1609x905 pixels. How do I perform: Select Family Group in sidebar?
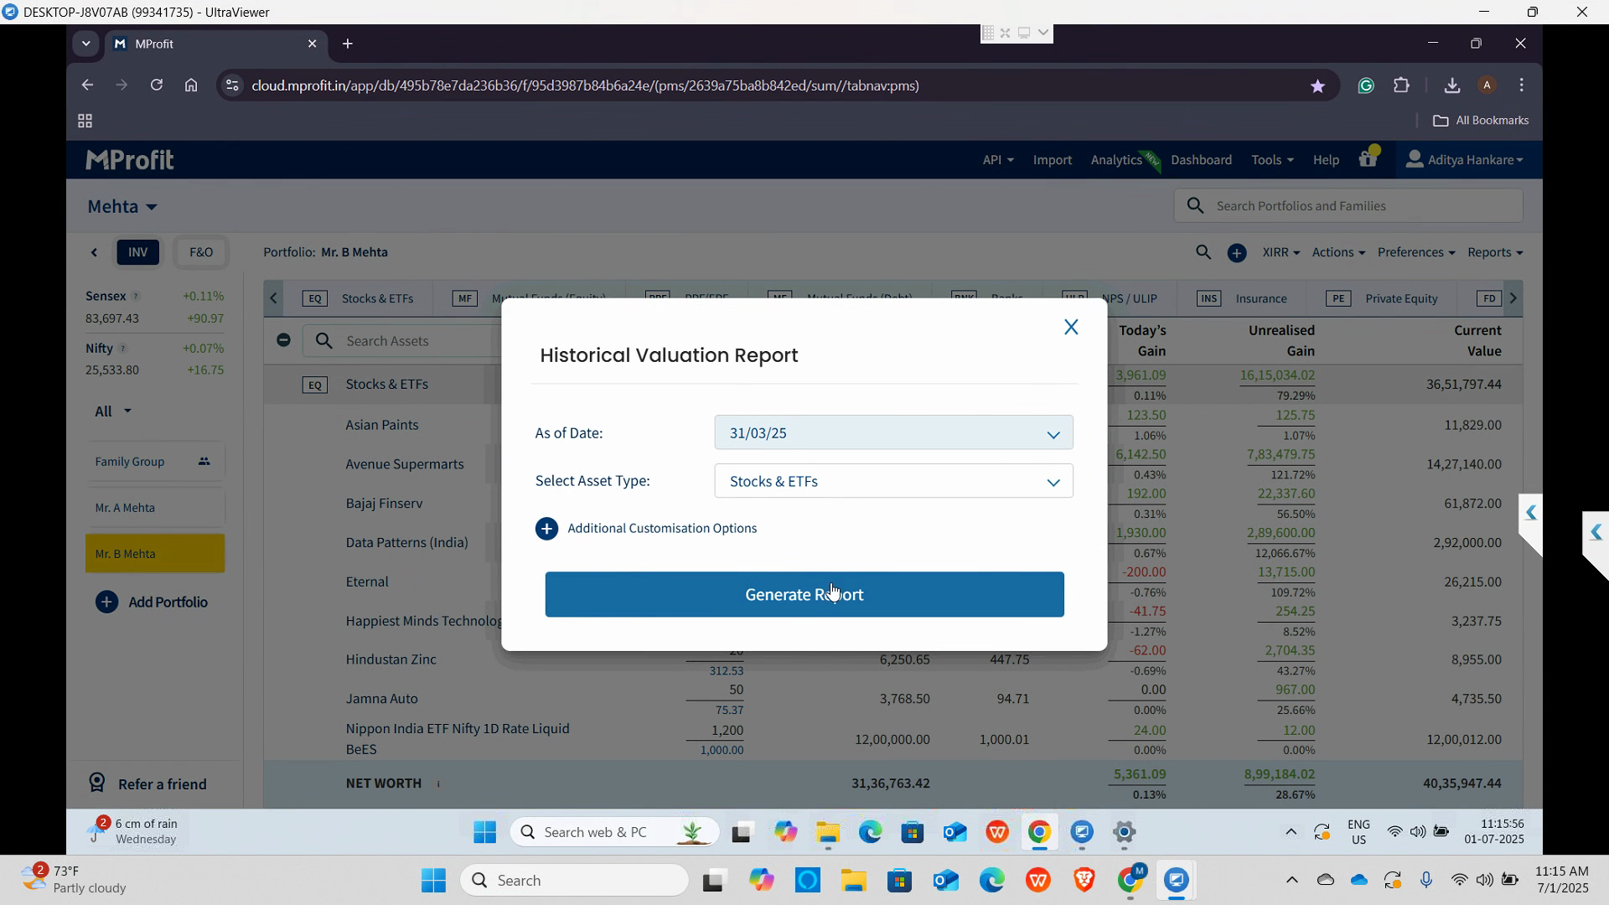click(x=154, y=462)
